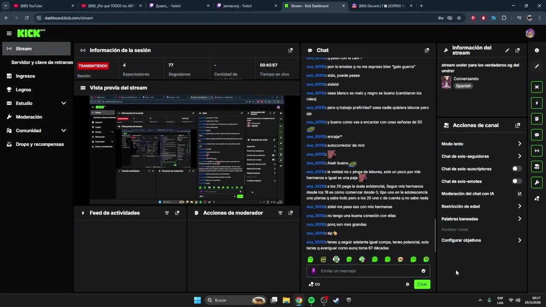The image size is (546, 307).
Task: Insert the first green emote in the emote row
Action: tap(311, 259)
